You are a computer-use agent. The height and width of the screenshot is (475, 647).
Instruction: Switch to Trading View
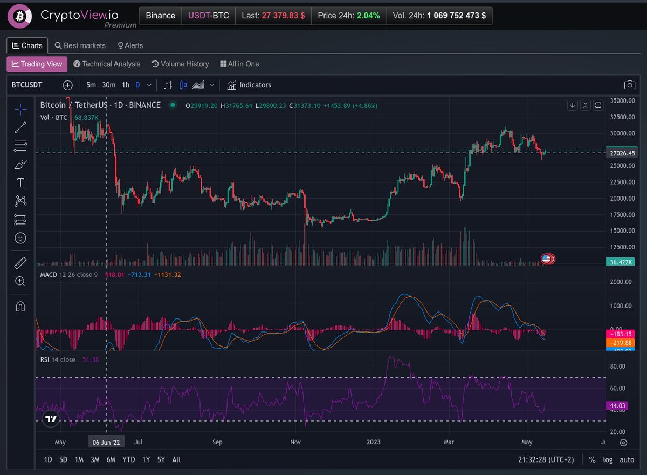point(37,64)
